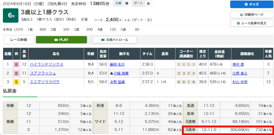
Task: Open horse エミサソウツバサ link
Action: pos(45,82)
